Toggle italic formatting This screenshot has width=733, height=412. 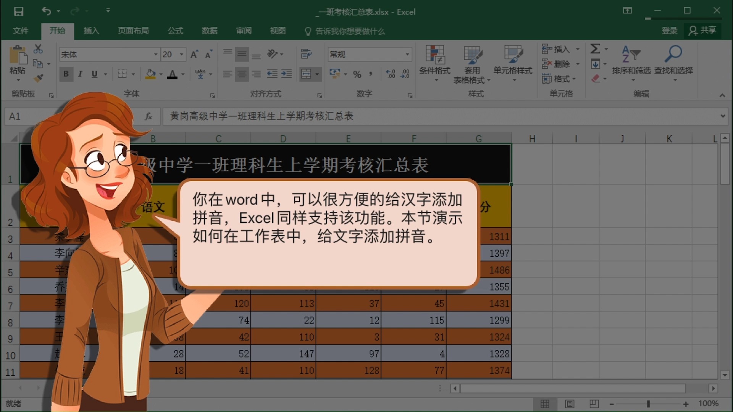(x=80, y=74)
